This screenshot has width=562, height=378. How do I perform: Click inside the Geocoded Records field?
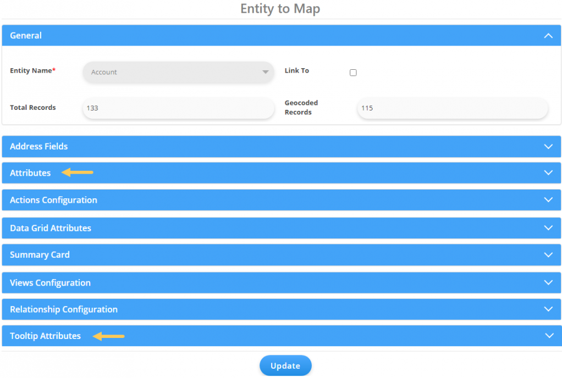(453, 108)
